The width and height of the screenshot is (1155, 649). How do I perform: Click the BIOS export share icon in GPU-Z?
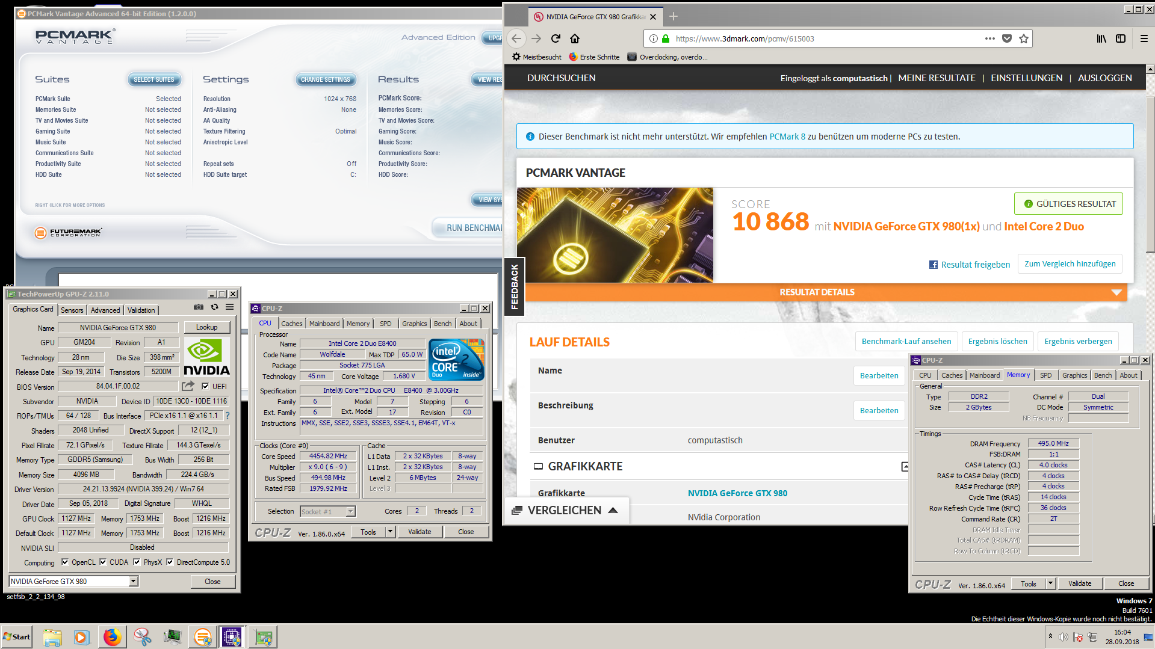pyautogui.click(x=188, y=386)
